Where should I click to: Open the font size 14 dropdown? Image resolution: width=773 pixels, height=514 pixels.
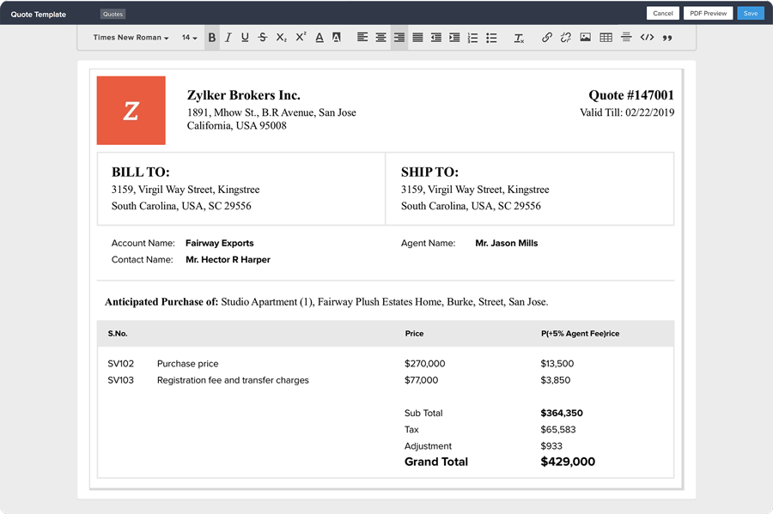pyautogui.click(x=189, y=38)
